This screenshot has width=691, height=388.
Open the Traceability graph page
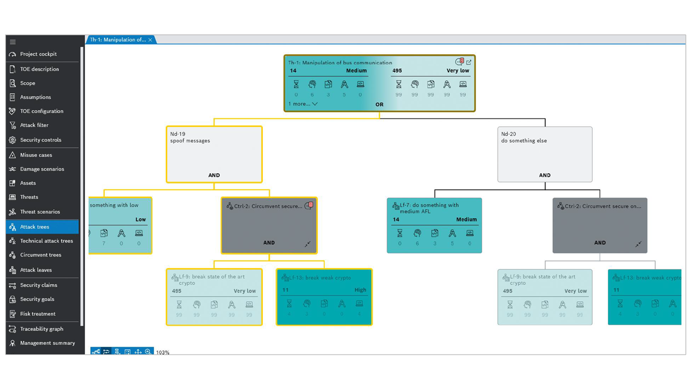click(x=41, y=329)
